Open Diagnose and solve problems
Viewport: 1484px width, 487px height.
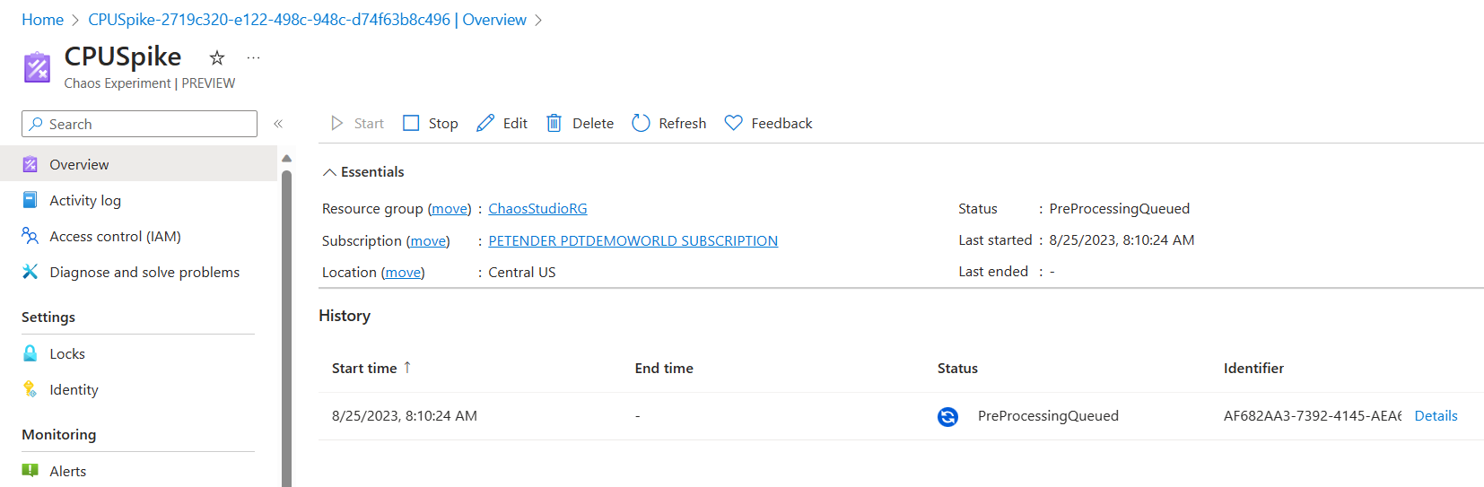tap(144, 272)
